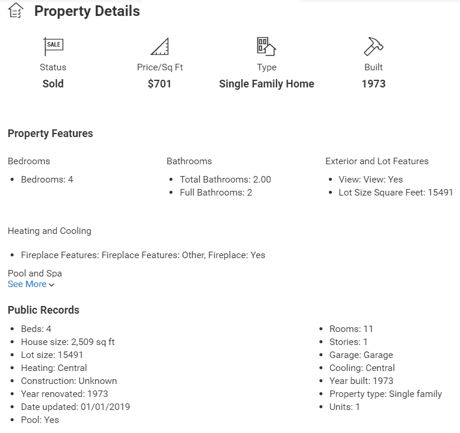Click the Lot Size Square Feet item
The image size is (460, 433).
(x=396, y=193)
